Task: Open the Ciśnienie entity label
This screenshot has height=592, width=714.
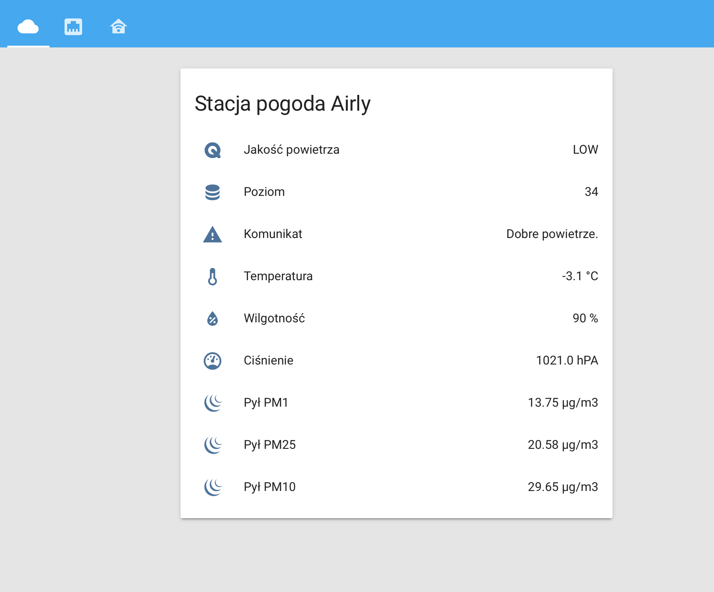Action: click(x=269, y=361)
